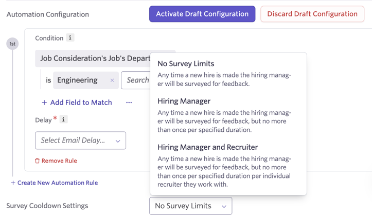Click the Automation Configuration heading

pyautogui.click(x=48, y=14)
